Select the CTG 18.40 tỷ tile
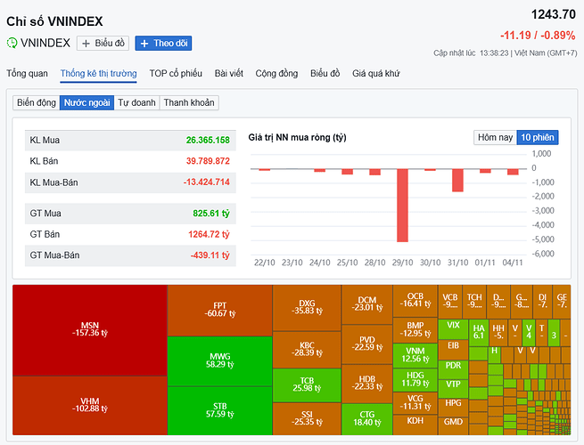584x445 pixels. click(366, 419)
